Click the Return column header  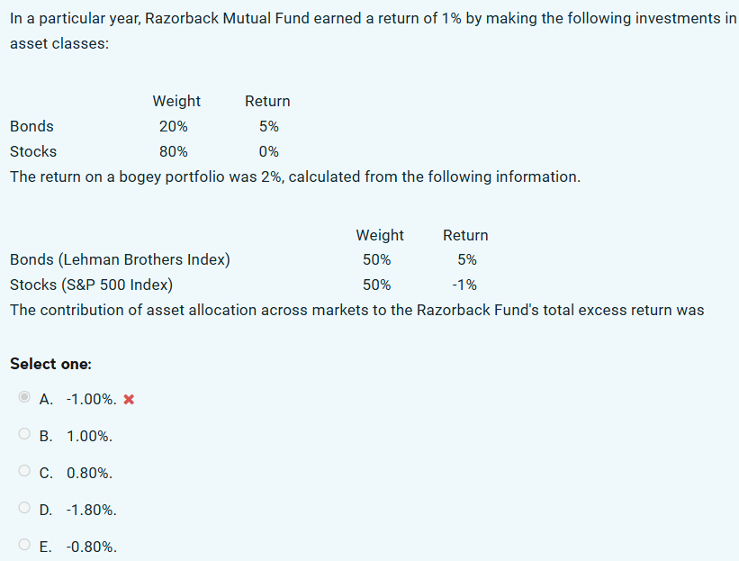click(267, 101)
